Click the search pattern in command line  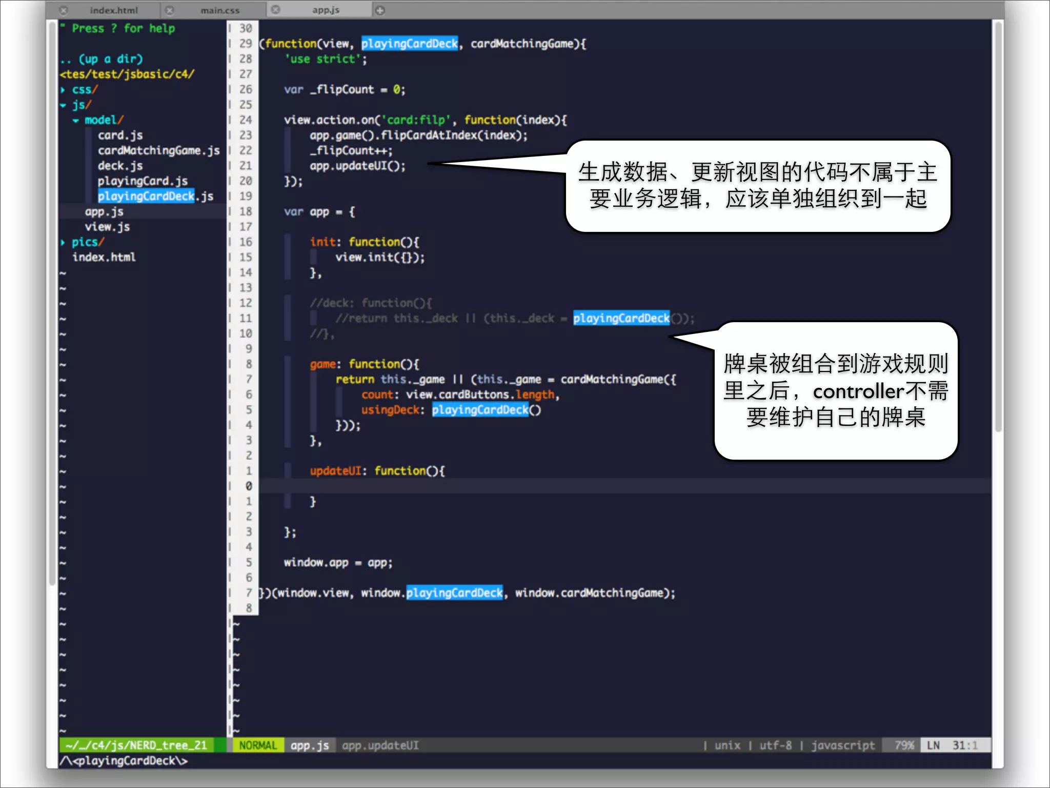124,760
